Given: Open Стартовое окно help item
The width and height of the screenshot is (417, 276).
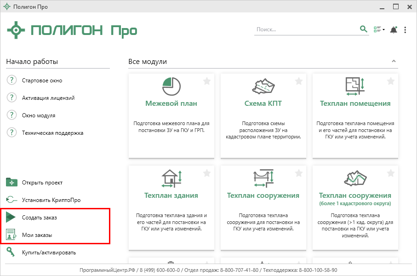Looking at the screenshot, I should coord(42,80).
